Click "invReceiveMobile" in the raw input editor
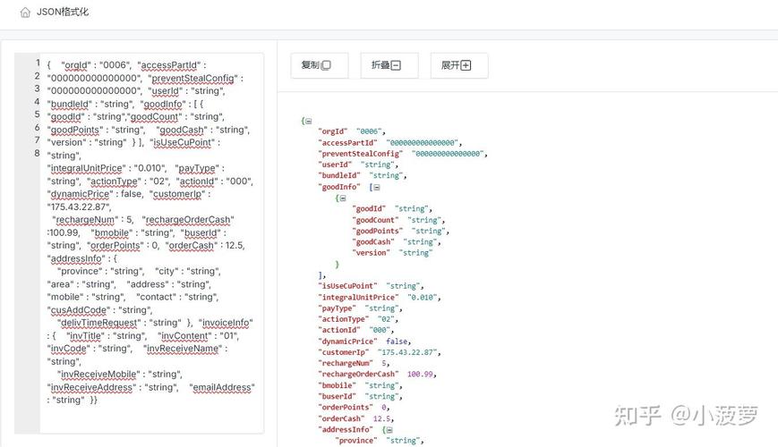Image resolution: width=778 pixels, height=447 pixels. pos(98,375)
